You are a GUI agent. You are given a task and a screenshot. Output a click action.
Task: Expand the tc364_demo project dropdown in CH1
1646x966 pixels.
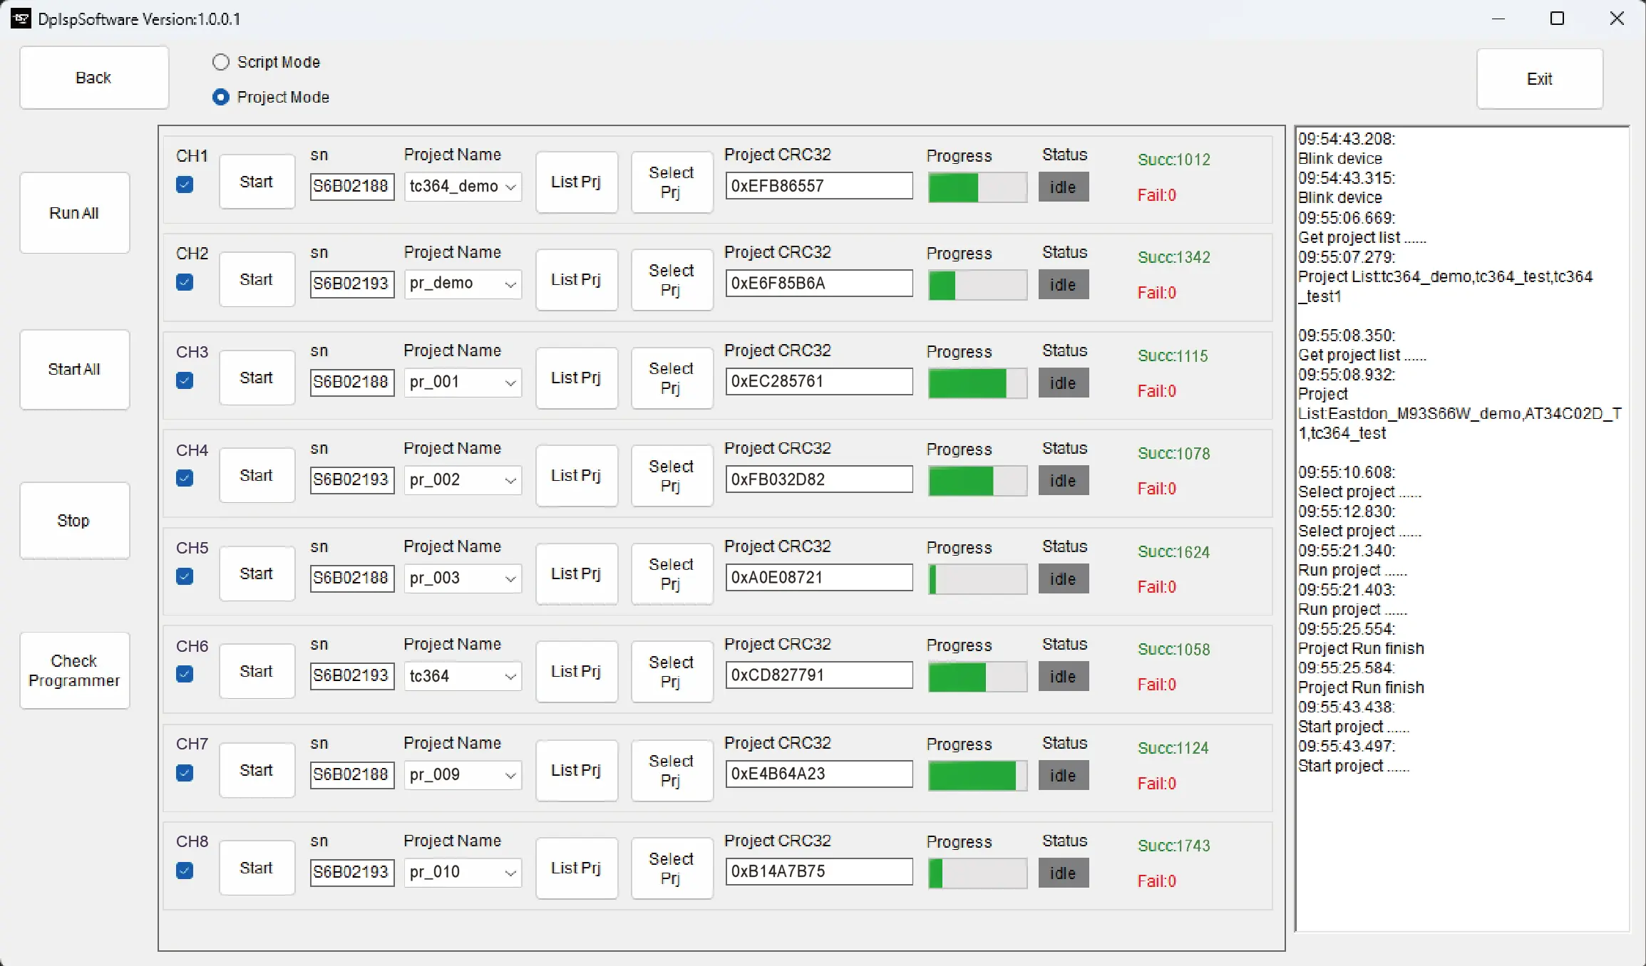point(510,187)
